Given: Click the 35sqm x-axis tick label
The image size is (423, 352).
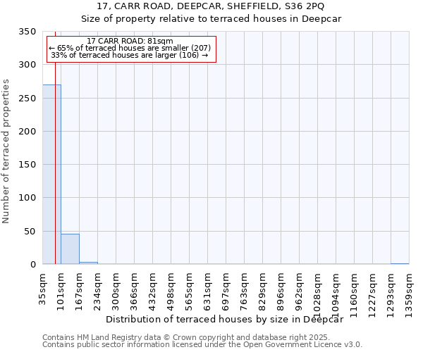Looking at the screenshot, I should pos(43,289).
